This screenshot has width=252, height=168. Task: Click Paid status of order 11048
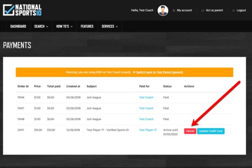[166, 119]
